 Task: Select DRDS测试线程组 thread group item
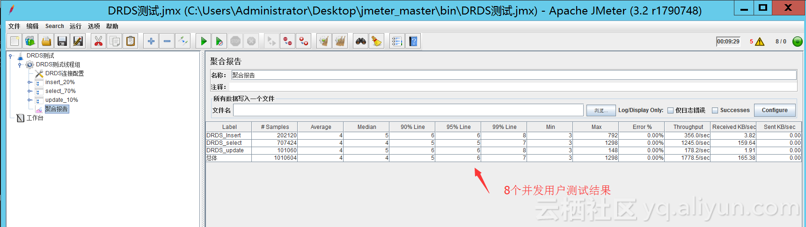(58, 64)
